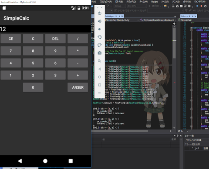This screenshot has width=209, height=169.
Task: Click the MainActivity editor vertical scrollbar thumb
Action: coord(174,43)
